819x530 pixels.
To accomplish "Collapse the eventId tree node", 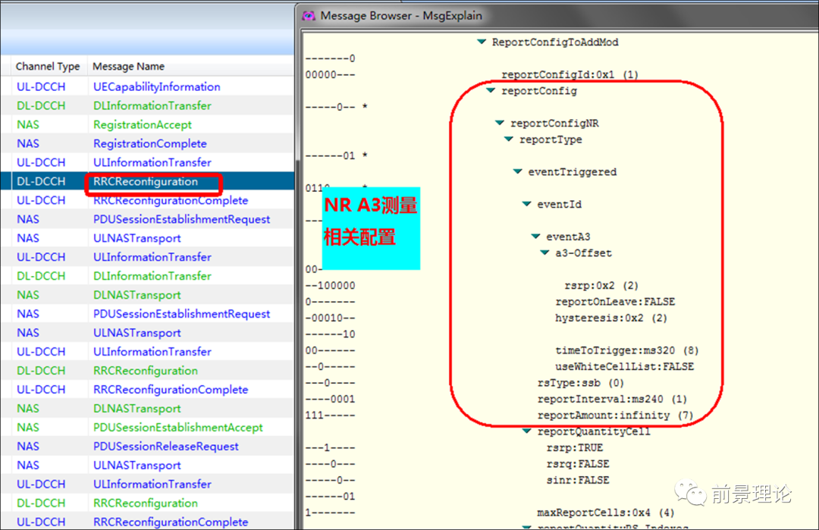I will tap(526, 205).
